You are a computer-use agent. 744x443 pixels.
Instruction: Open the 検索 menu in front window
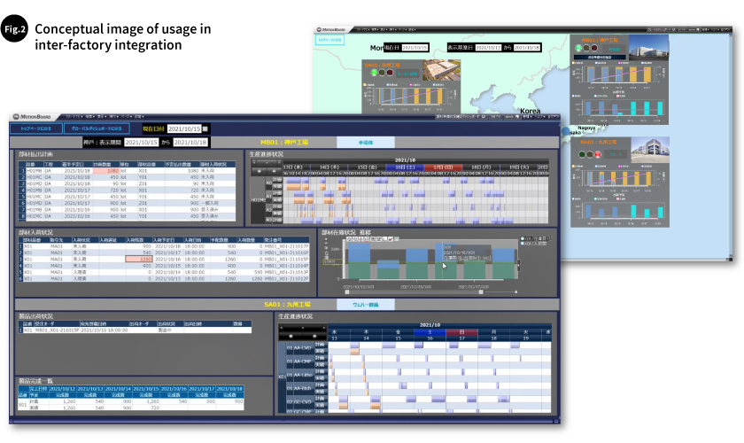tap(89, 116)
